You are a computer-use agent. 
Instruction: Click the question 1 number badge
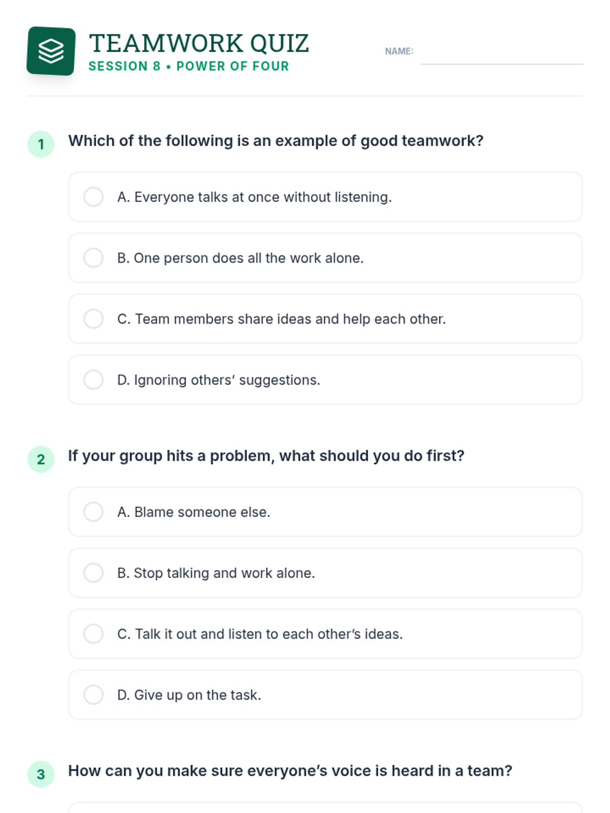(41, 144)
